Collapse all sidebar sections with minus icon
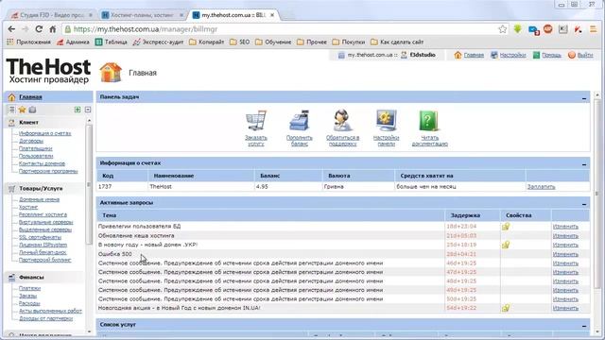 (88, 110)
